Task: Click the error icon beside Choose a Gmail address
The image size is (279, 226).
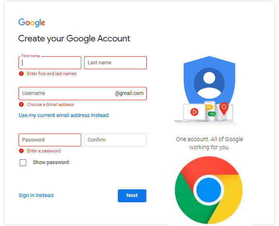Action: [21, 105]
